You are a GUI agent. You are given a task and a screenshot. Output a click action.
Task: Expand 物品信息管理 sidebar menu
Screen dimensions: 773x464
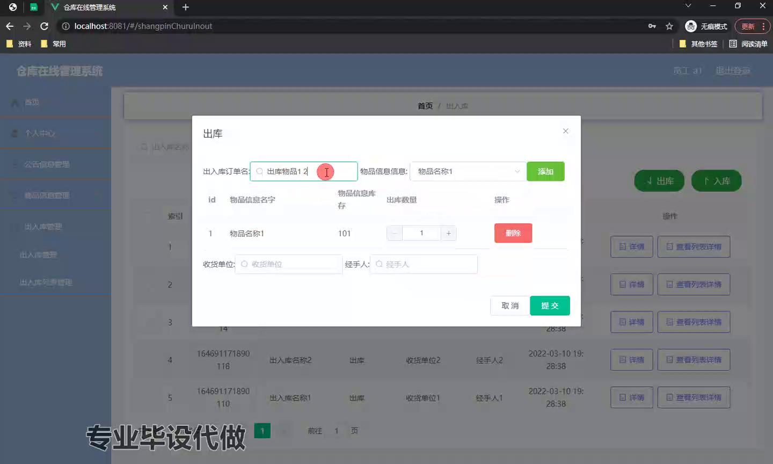pos(55,195)
